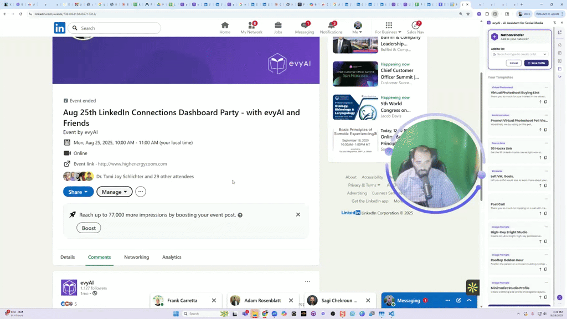Open the Me menu in the navbar

[357, 28]
